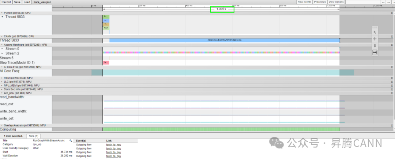Select the blue n... slice in Python thread

tap(106, 20)
